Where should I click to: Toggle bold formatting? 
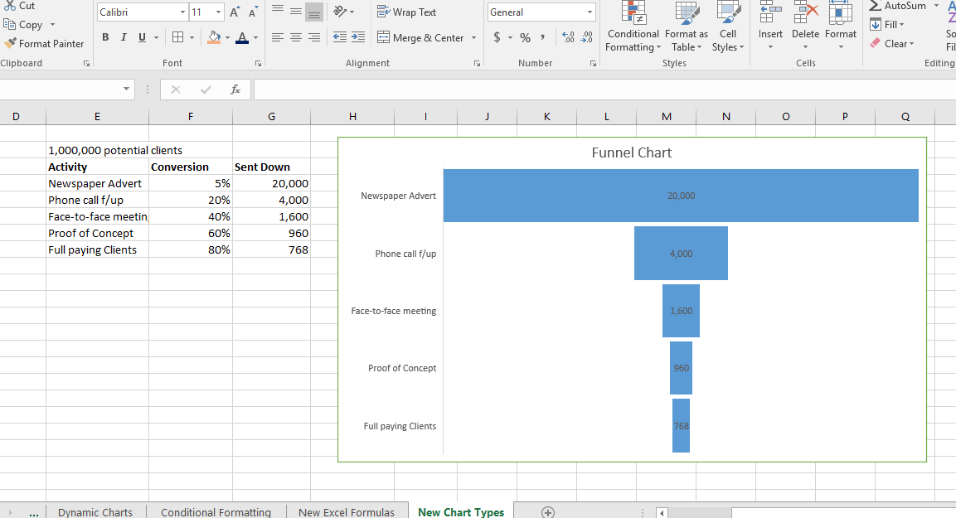click(105, 37)
